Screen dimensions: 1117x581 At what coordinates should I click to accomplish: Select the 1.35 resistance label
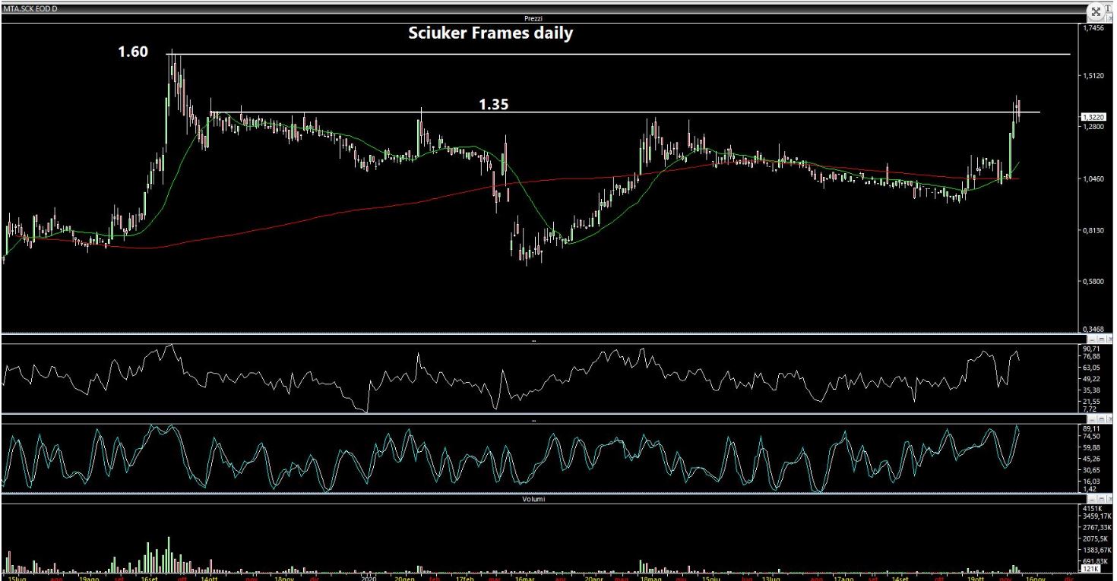coord(493,104)
